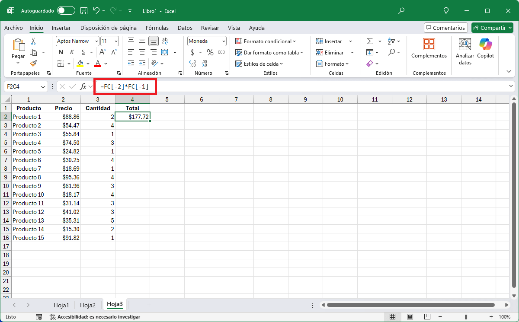Screen dimensions: 519x322
Task: Expand the formula bar chevron
Action: point(512,86)
